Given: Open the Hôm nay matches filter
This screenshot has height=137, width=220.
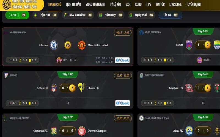Looking at the screenshot, I should (x=111, y=15).
